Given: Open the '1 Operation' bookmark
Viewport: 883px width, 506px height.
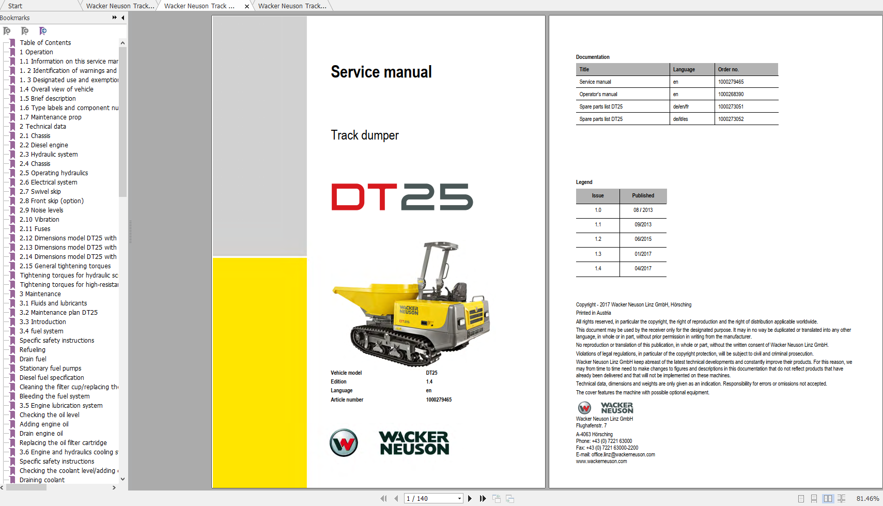Looking at the screenshot, I should tap(36, 52).
